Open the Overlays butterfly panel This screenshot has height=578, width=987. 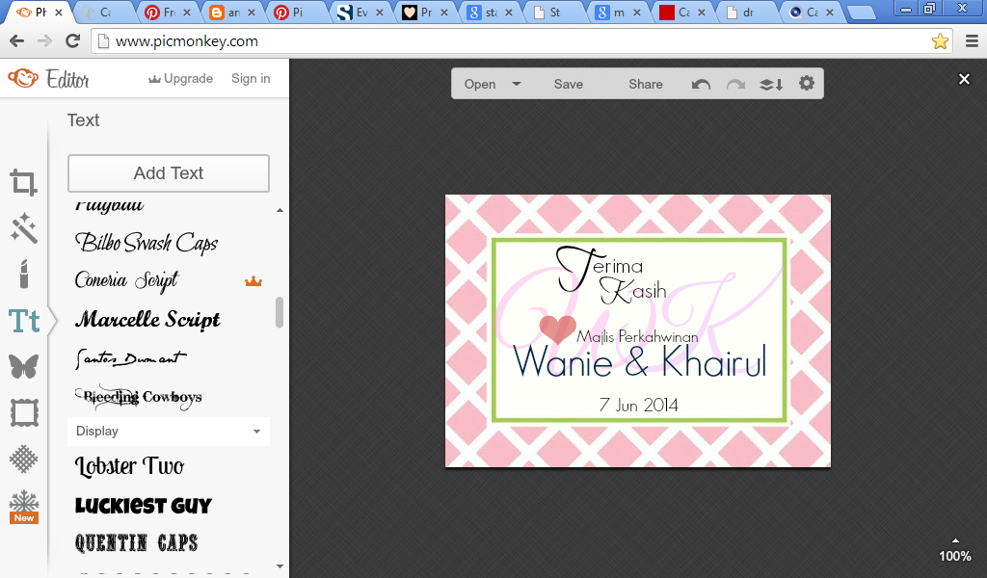coord(24,367)
